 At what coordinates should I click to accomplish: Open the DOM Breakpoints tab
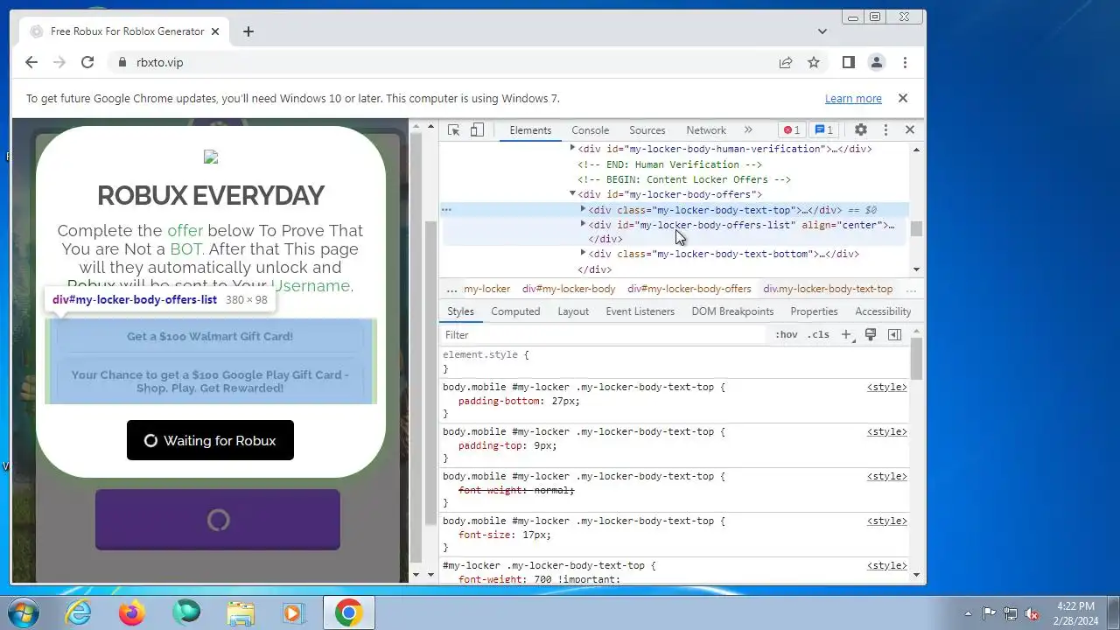click(x=732, y=311)
